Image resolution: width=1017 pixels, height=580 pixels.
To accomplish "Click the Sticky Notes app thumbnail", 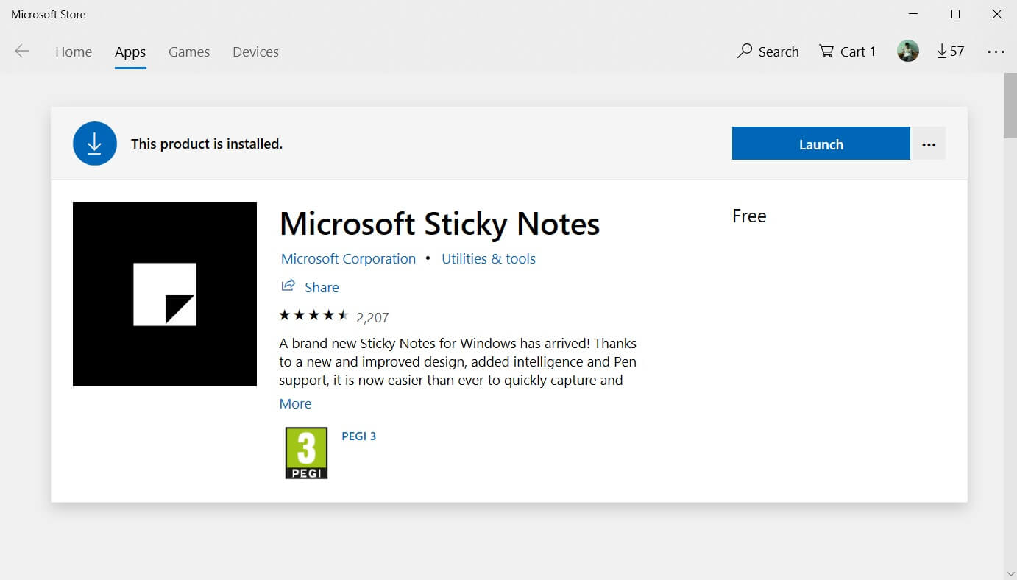I will pos(164,294).
